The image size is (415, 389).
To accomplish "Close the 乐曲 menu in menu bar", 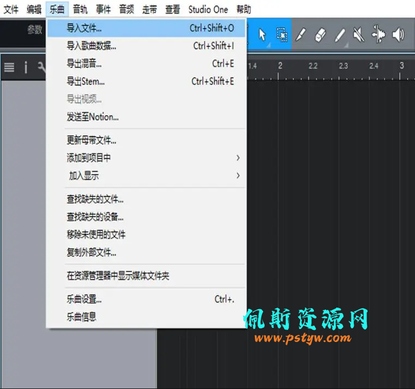I will click(57, 9).
